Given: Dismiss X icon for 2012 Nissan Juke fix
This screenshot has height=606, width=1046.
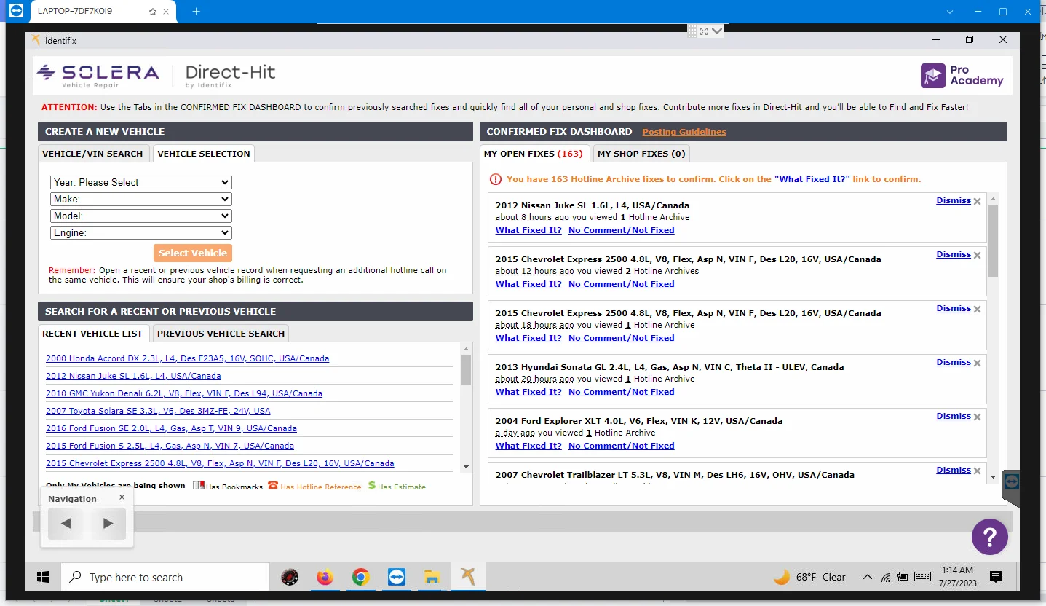Looking at the screenshot, I should click(x=978, y=201).
